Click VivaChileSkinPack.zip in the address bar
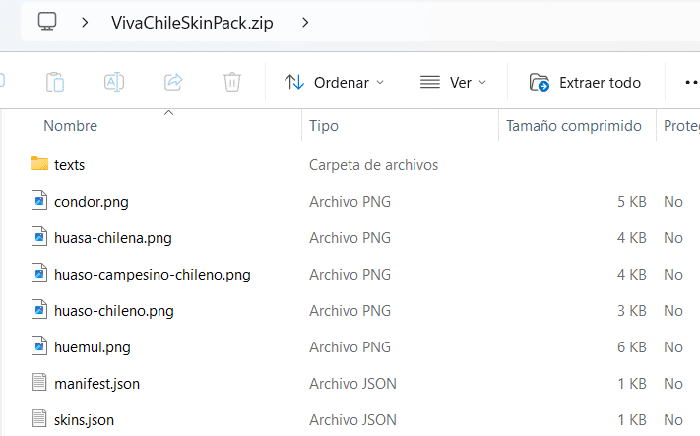The image size is (700, 436). coord(193,21)
